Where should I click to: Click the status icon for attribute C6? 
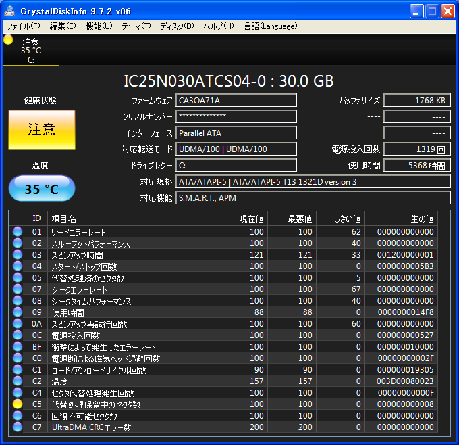pyautogui.click(x=18, y=416)
